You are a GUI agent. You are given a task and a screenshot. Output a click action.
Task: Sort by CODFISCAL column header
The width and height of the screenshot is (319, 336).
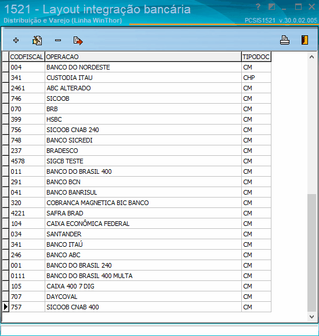coord(27,57)
